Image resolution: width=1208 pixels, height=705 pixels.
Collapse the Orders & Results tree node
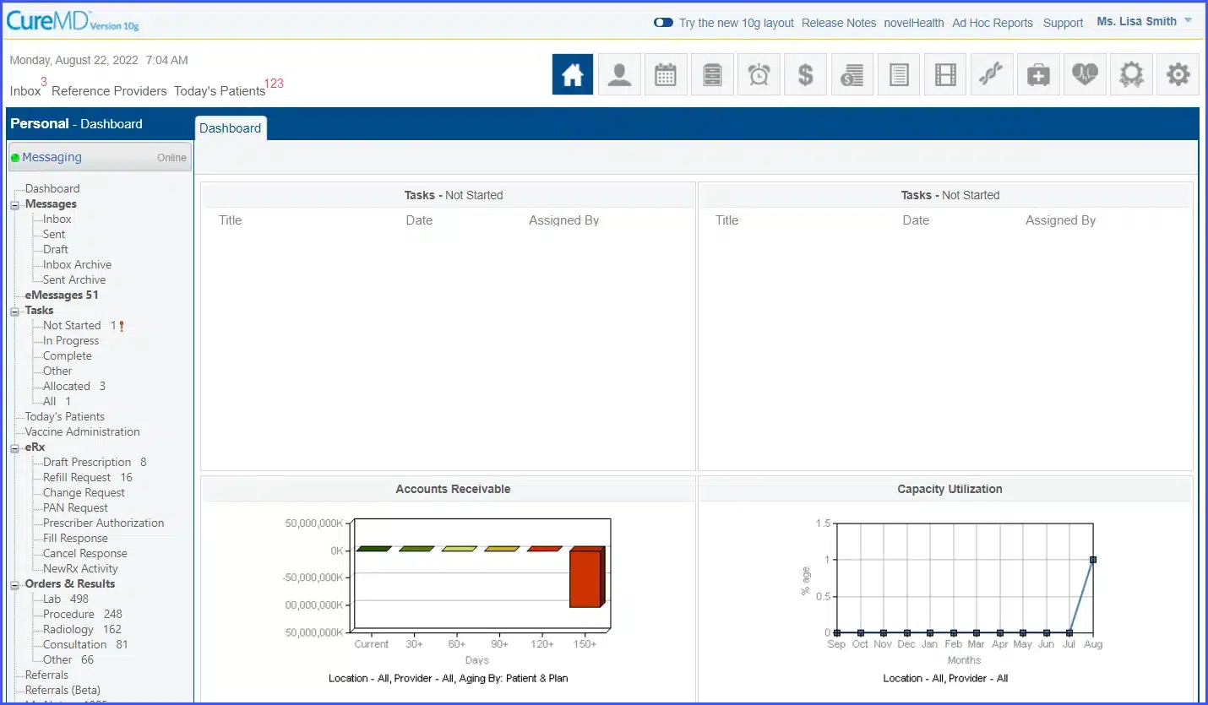point(15,584)
